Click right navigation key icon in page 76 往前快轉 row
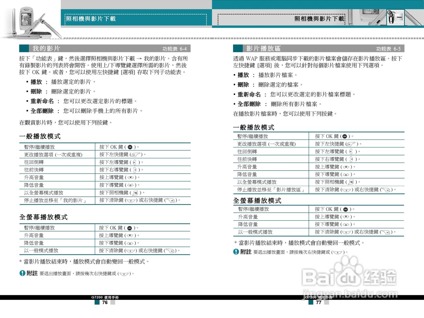424x318 pixels. [x=135, y=170]
